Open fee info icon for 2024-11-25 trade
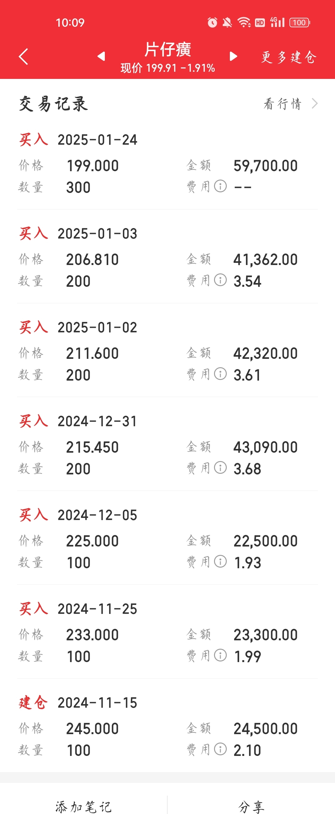Viewport: 335px width, 814px height. pos(221,655)
